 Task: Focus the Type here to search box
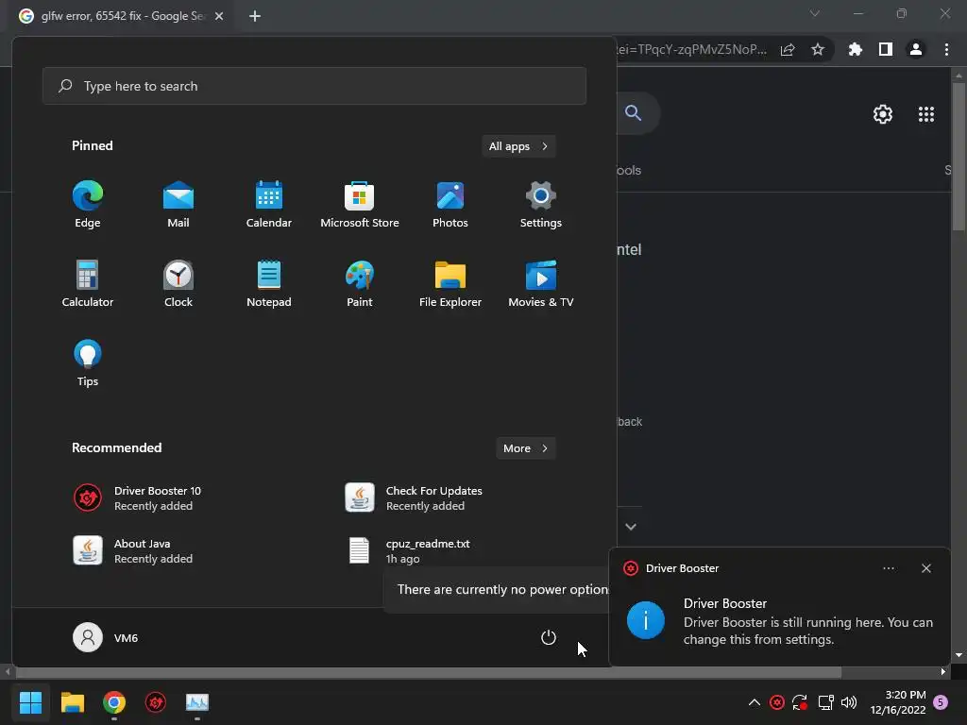pyautogui.click(x=314, y=86)
